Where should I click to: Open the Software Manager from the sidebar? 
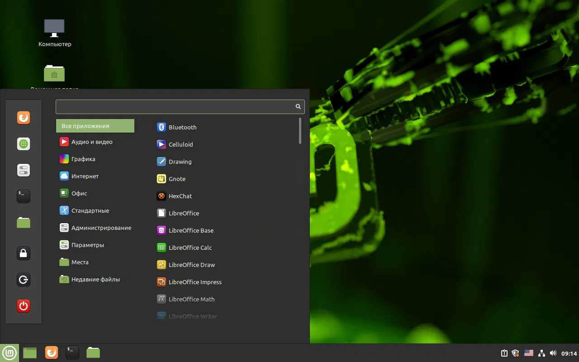coord(23,144)
